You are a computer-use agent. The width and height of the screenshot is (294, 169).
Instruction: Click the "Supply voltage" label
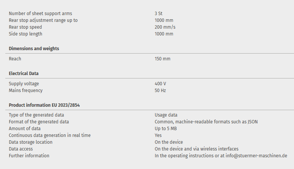tap(24, 84)
